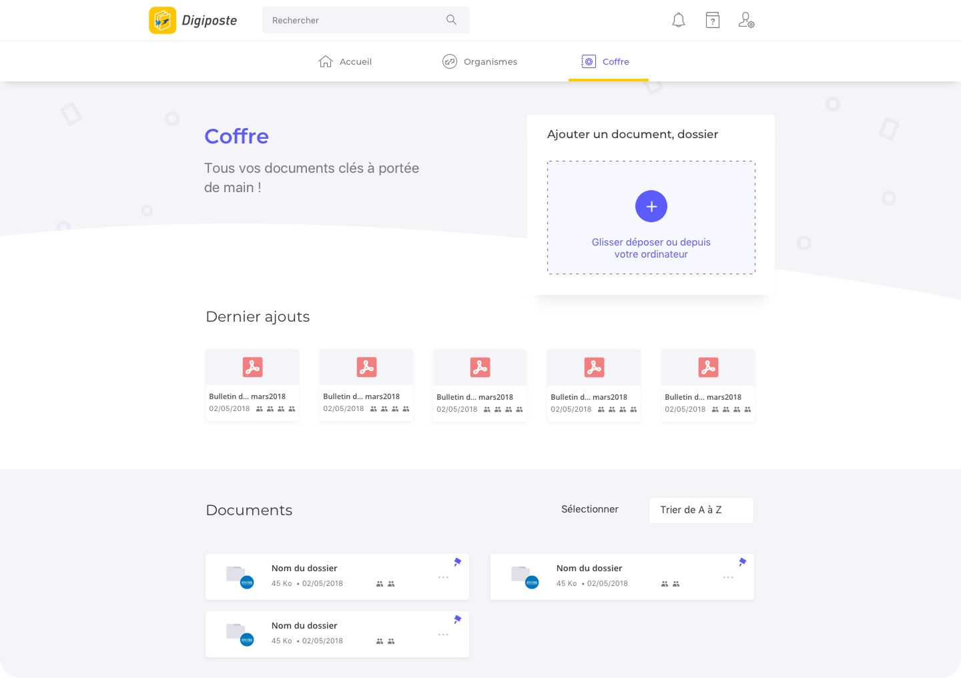Image resolution: width=961 pixels, height=678 pixels.
Task: Open the first Bulletin mars2018 PDF icon
Action: [x=252, y=367]
